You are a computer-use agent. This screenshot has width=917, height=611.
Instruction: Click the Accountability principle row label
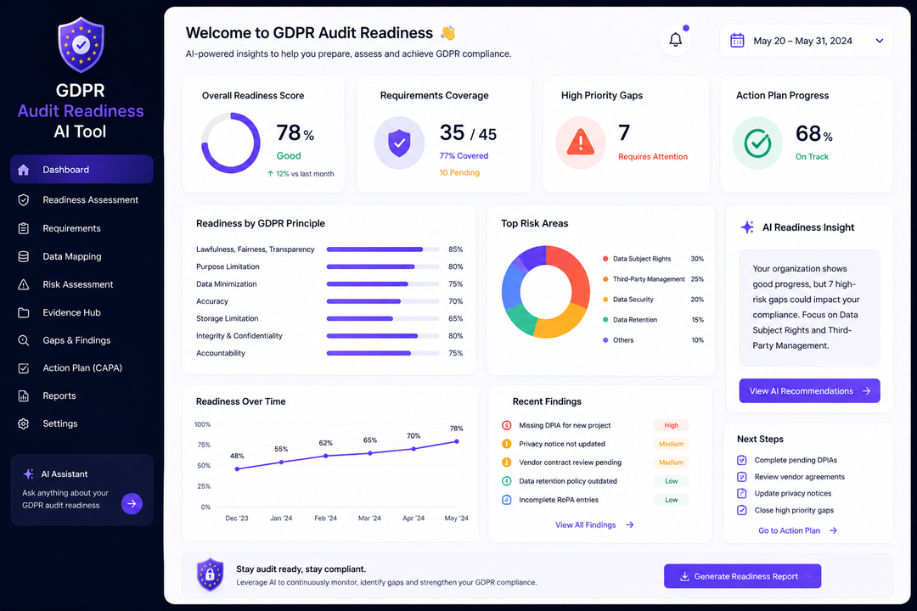click(x=221, y=353)
